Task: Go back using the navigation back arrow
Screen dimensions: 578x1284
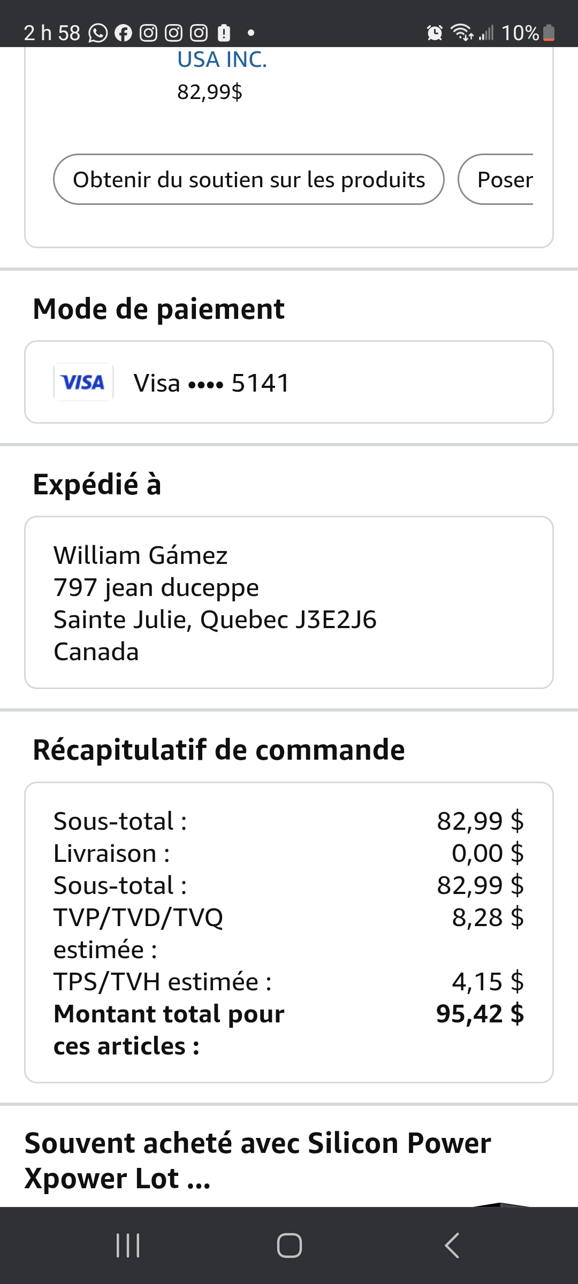Action: tap(452, 1245)
